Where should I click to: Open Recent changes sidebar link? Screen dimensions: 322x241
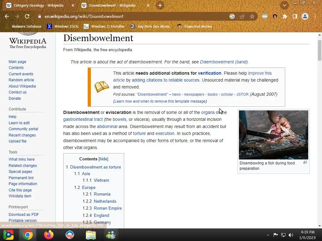(x=22, y=135)
